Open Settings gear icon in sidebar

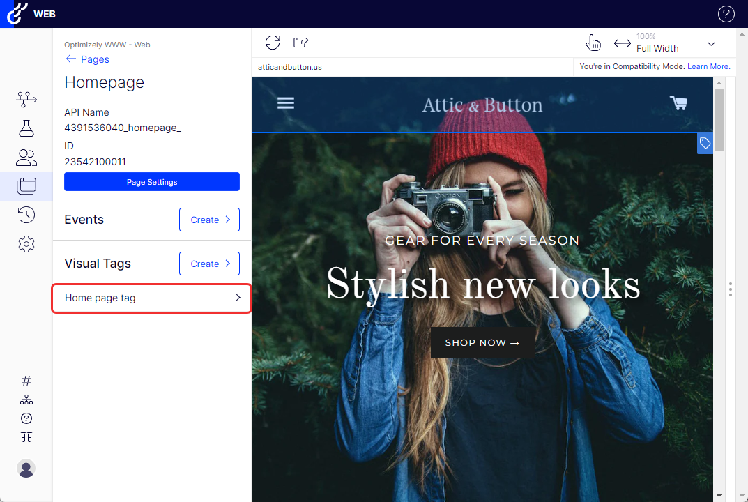tap(26, 244)
